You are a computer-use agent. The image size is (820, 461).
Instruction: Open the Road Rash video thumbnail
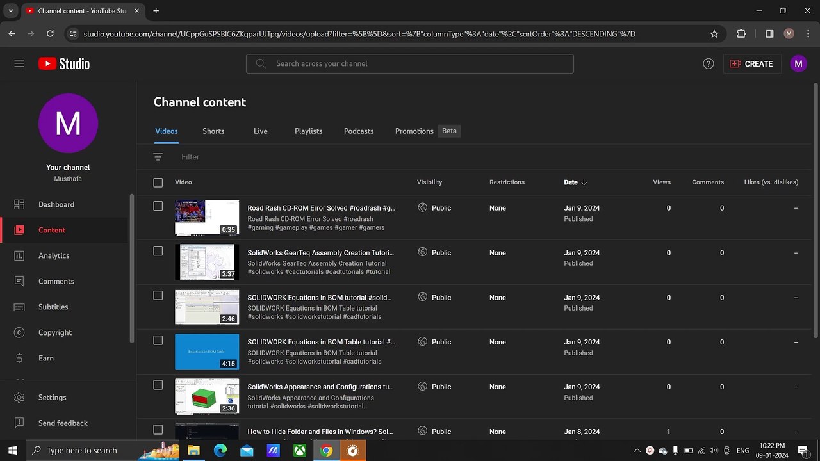point(207,218)
